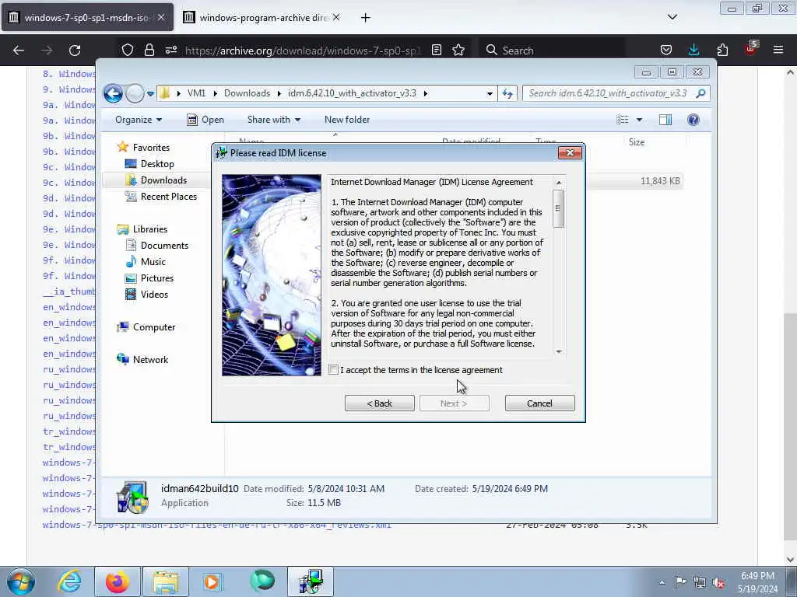The height and width of the screenshot is (597, 797).
Task: Open the Firefox downloads panel icon
Action: tap(693, 51)
